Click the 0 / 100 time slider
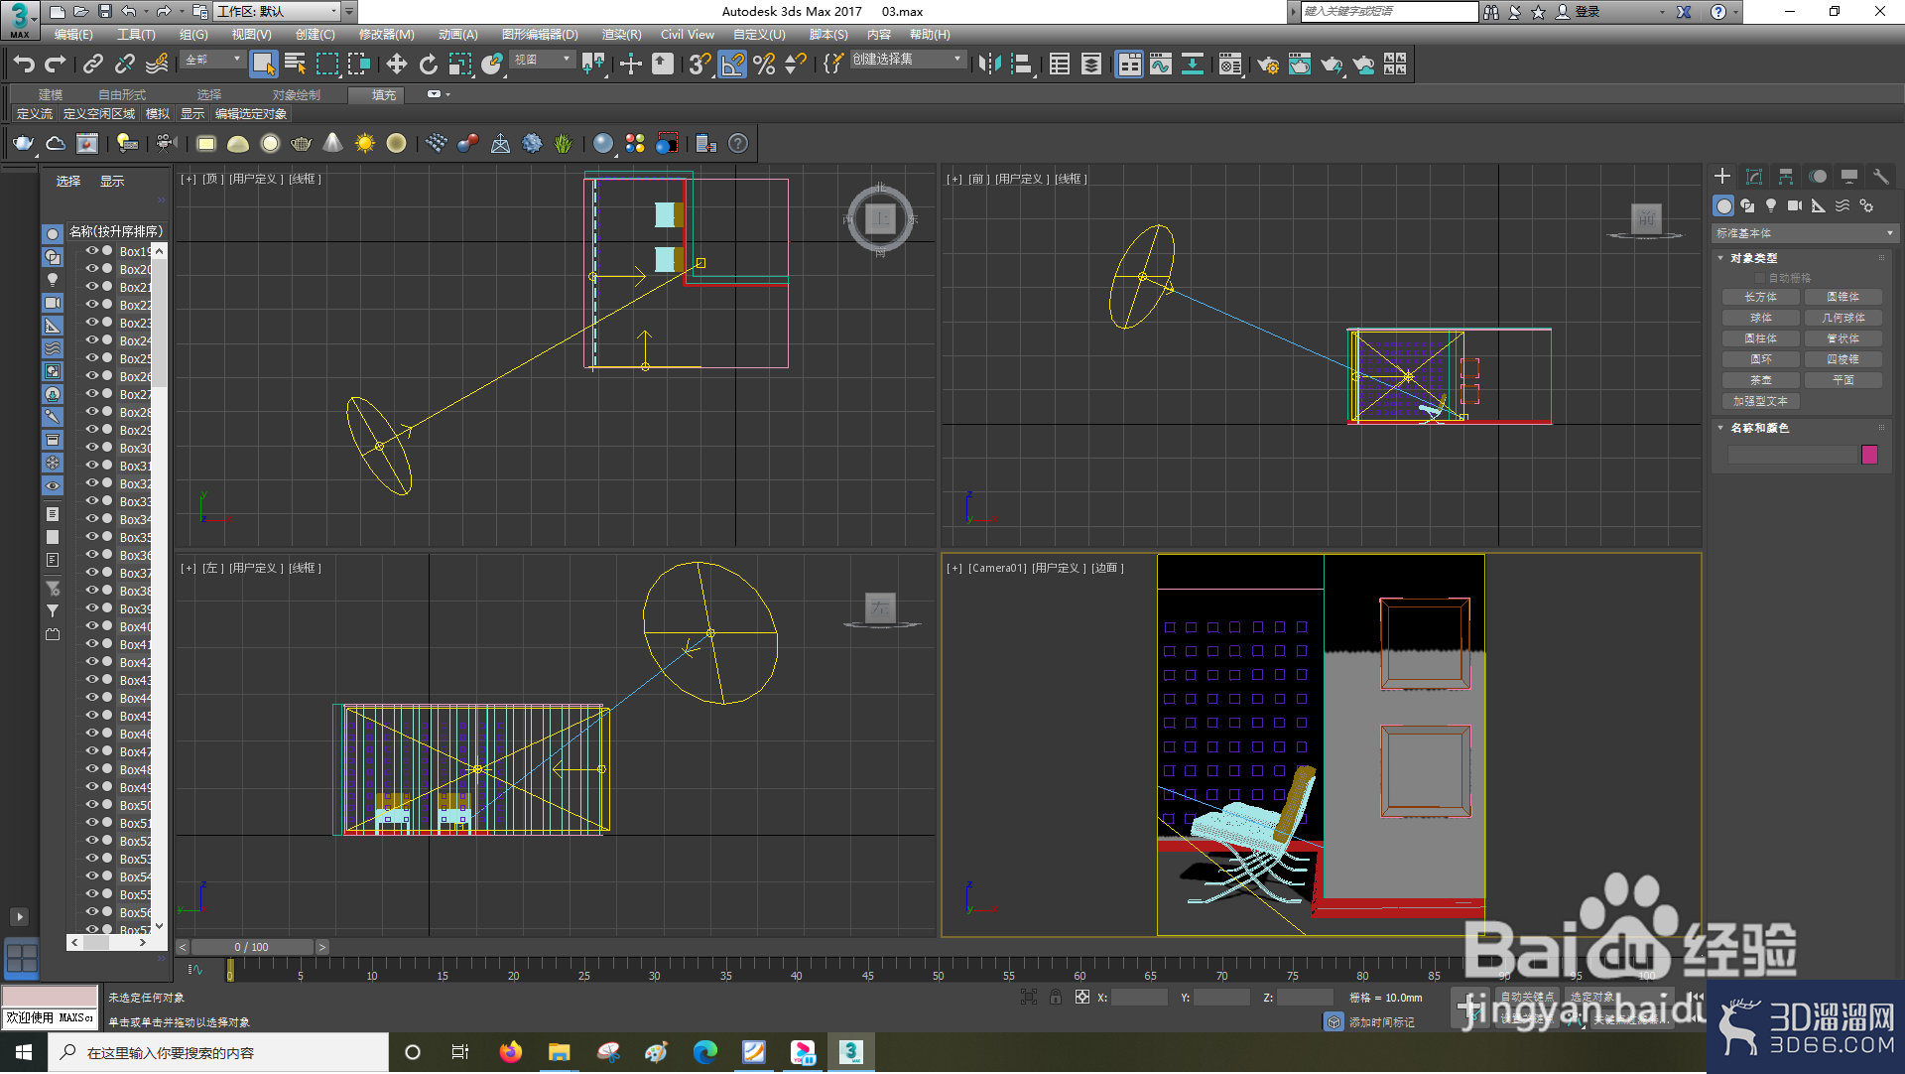The width and height of the screenshot is (1905, 1074). click(252, 947)
